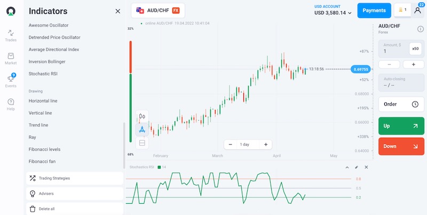Open the Trades section in sidebar

11,35
